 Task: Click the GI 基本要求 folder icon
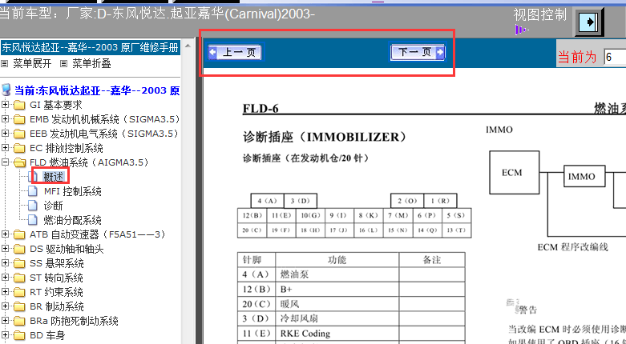[x=18, y=106]
